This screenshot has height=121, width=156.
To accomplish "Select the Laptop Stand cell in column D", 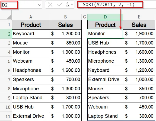I will point(105,116).
